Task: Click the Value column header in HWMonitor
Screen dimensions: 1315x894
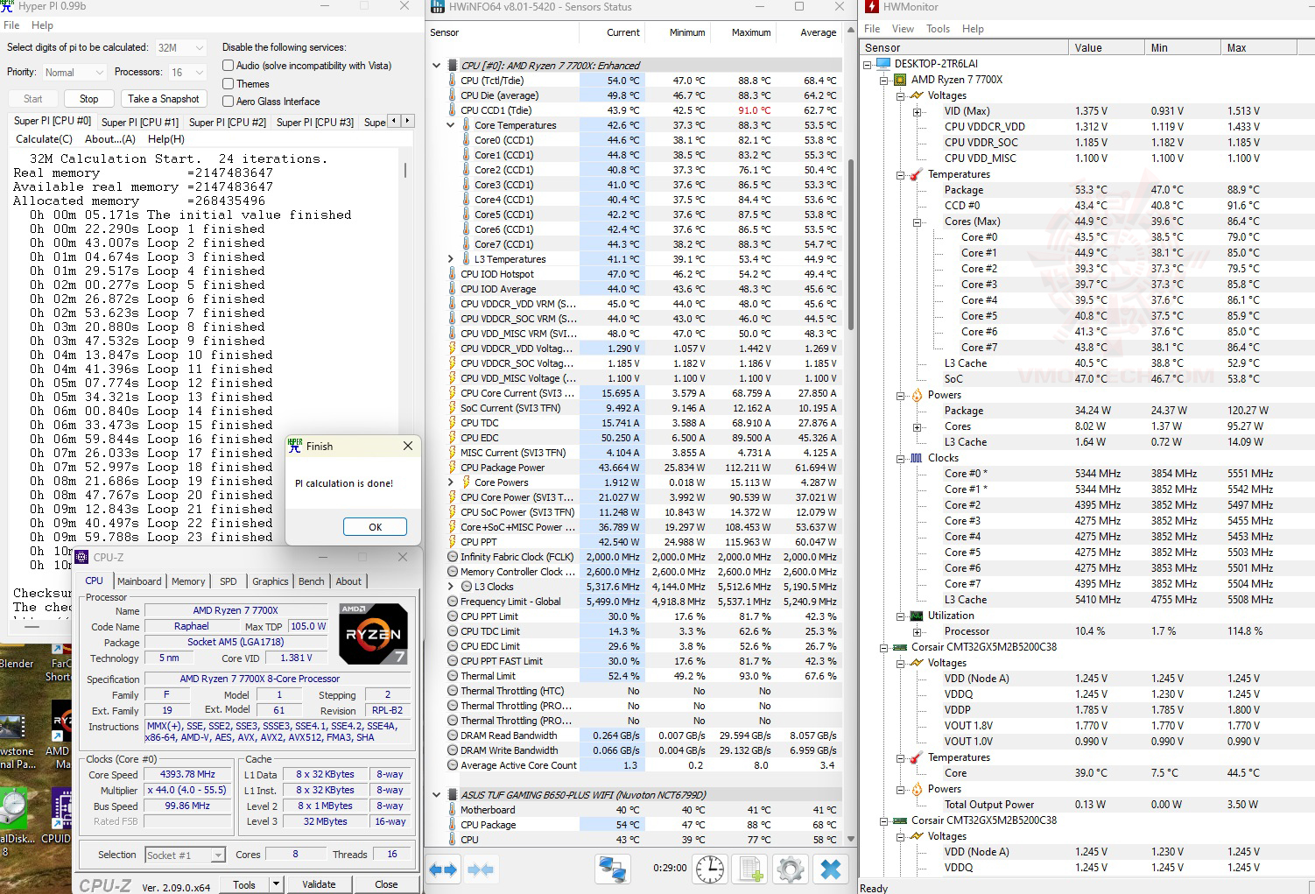Action: coord(1107,48)
